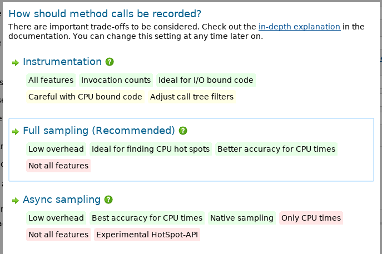Select the Instrumentation option heading
Image resolution: width=382 pixels, height=254 pixels.
tap(62, 62)
